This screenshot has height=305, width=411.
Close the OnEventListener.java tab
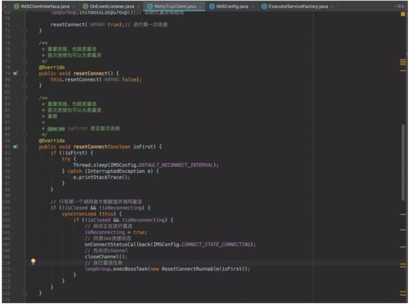[139, 7]
